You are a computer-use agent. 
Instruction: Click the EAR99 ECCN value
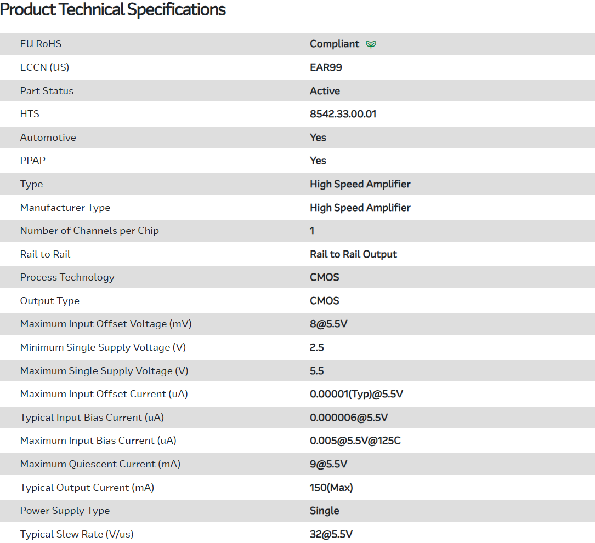326,67
